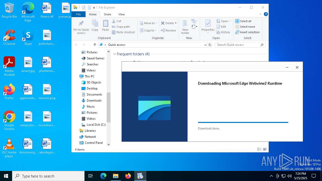Expand the Open button dropdown arrow
This screenshot has width=322, height=181.
pos(230,21)
